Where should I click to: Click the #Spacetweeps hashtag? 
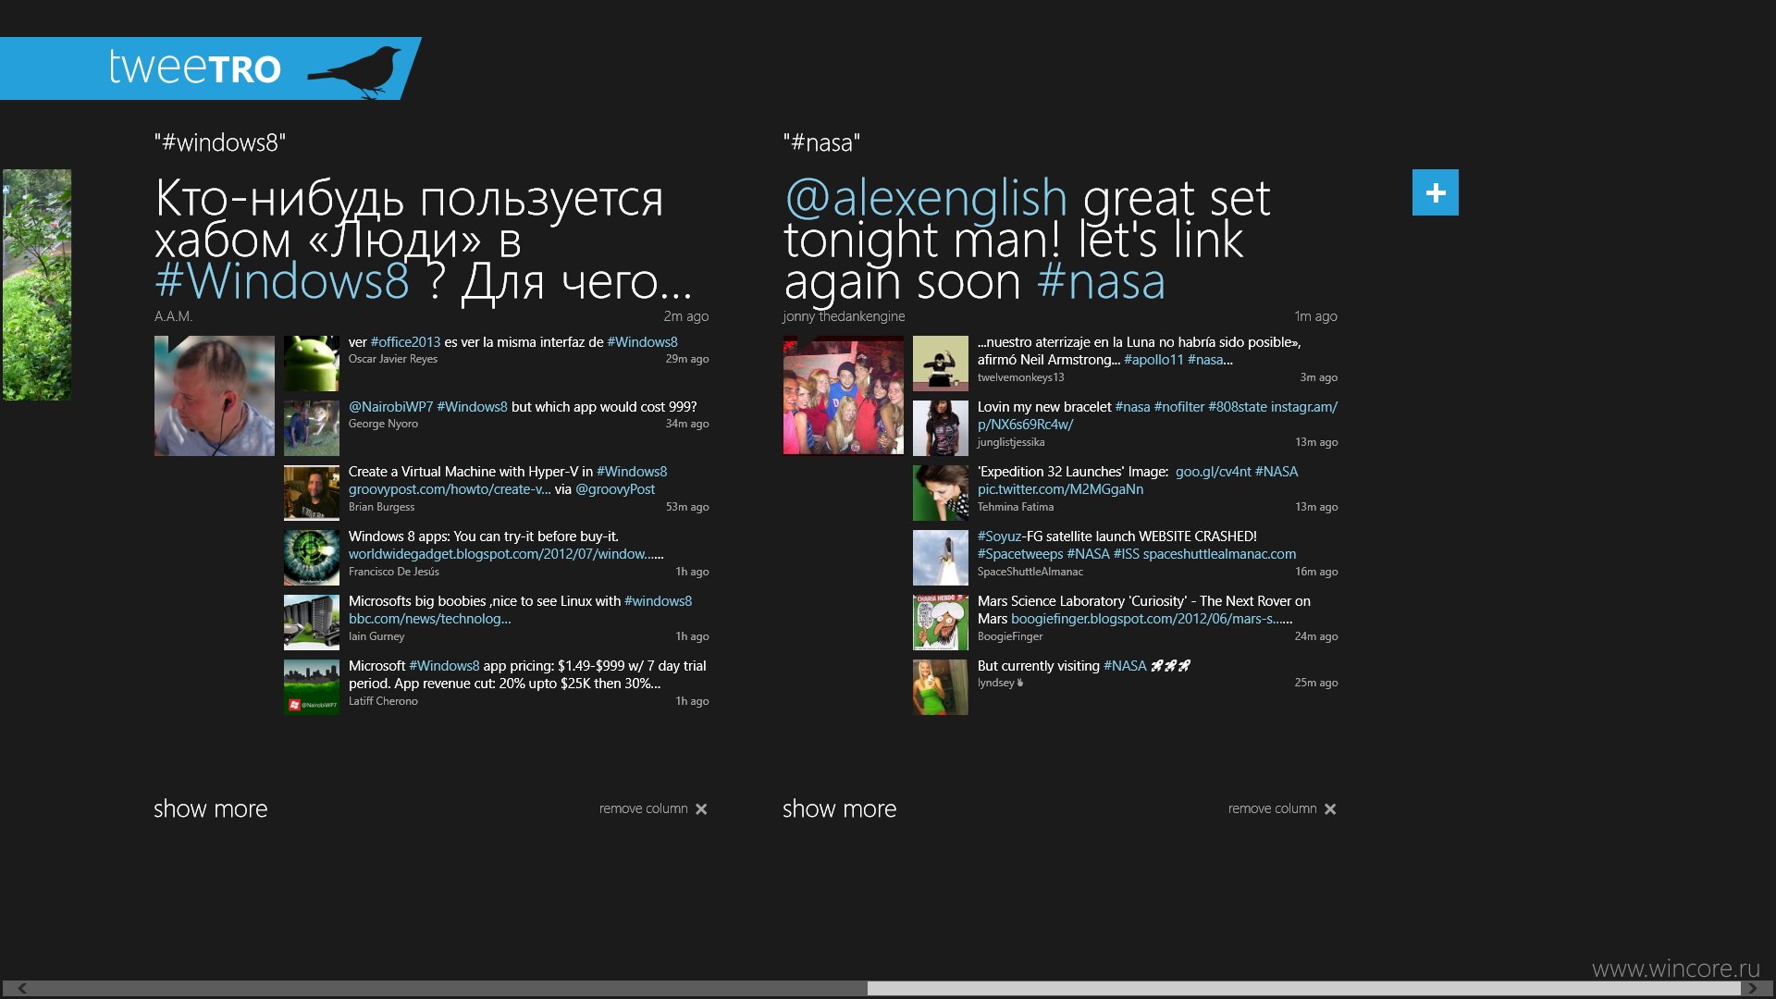1020,554
